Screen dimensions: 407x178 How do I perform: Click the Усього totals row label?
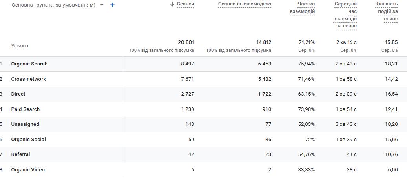point(20,46)
